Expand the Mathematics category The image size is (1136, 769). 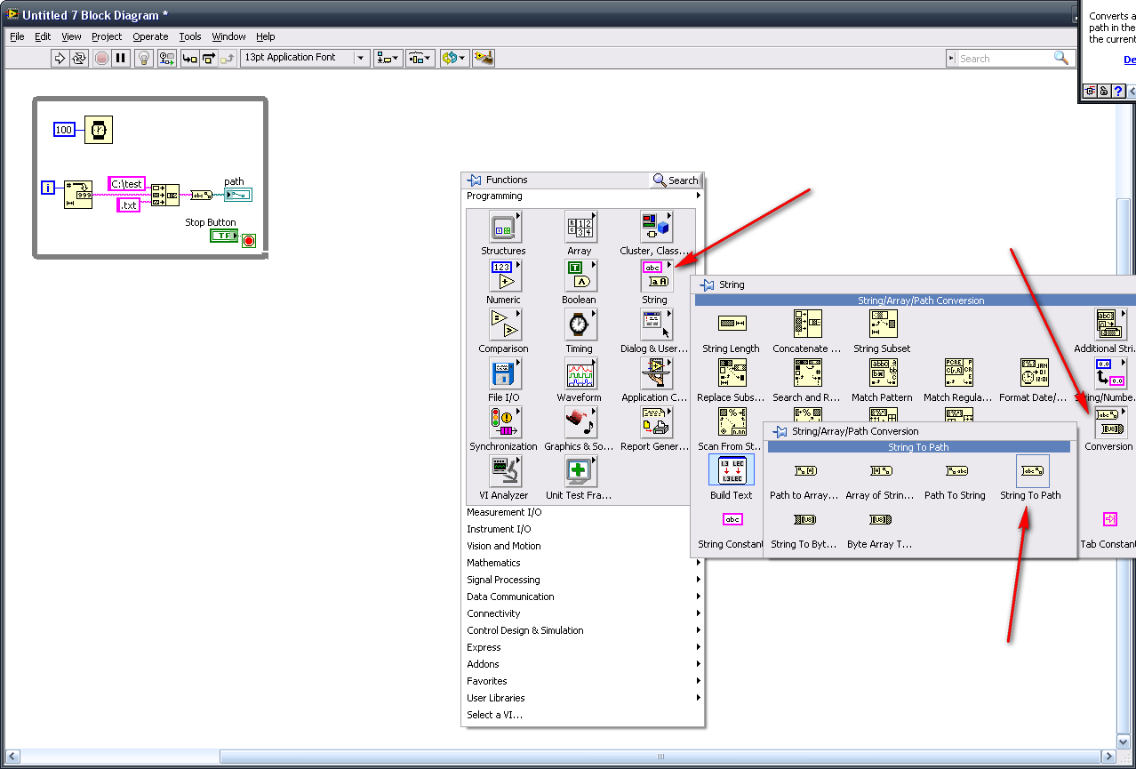[583, 563]
